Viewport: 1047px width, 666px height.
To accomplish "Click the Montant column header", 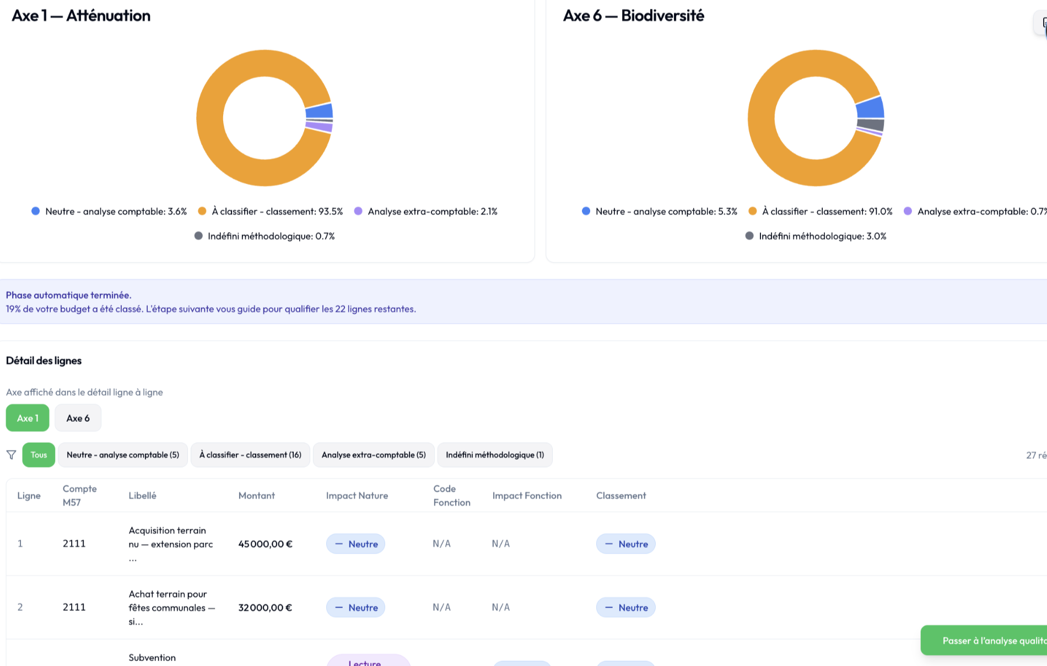I will pyautogui.click(x=256, y=496).
